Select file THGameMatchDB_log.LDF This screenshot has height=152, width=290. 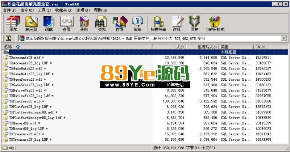[32, 74]
